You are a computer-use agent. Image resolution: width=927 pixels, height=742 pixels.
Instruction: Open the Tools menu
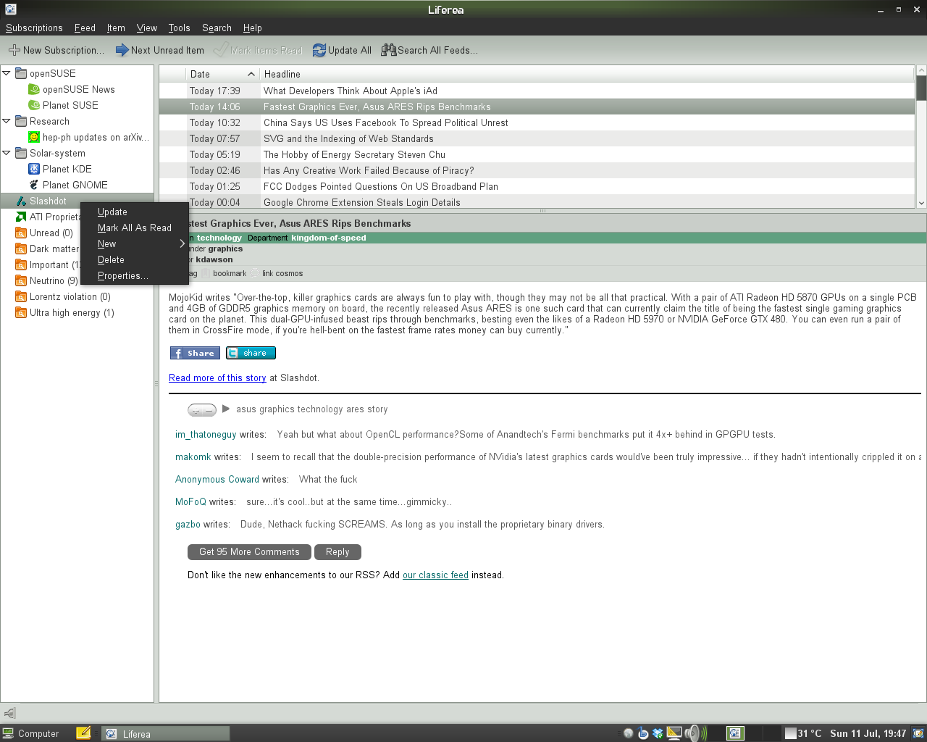(x=179, y=28)
